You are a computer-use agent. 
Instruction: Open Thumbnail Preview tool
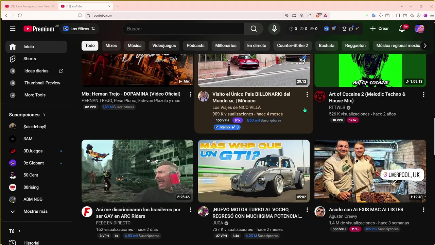pos(36,83)
